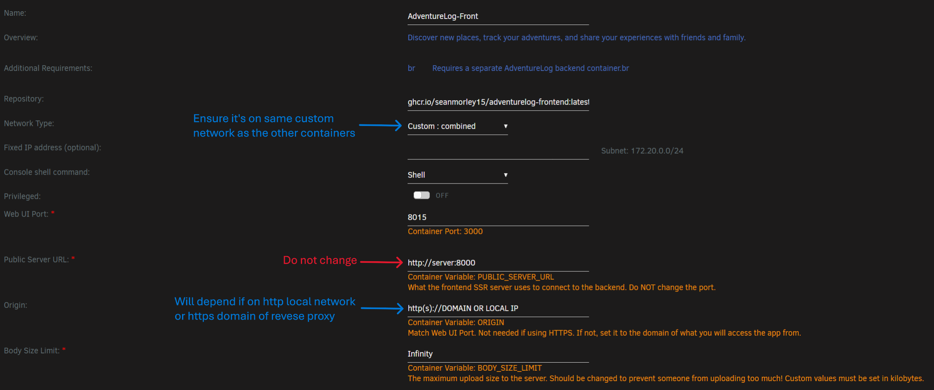Click the Container Variable: PUBLIC_SERVER_URL text
The image size is (934, 390).
(x=480, y=277)
